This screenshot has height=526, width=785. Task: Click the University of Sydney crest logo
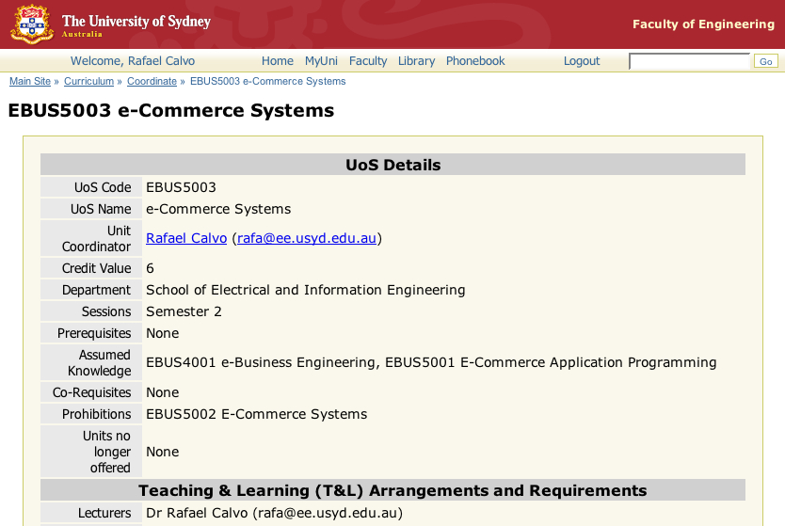click(31, 24)
